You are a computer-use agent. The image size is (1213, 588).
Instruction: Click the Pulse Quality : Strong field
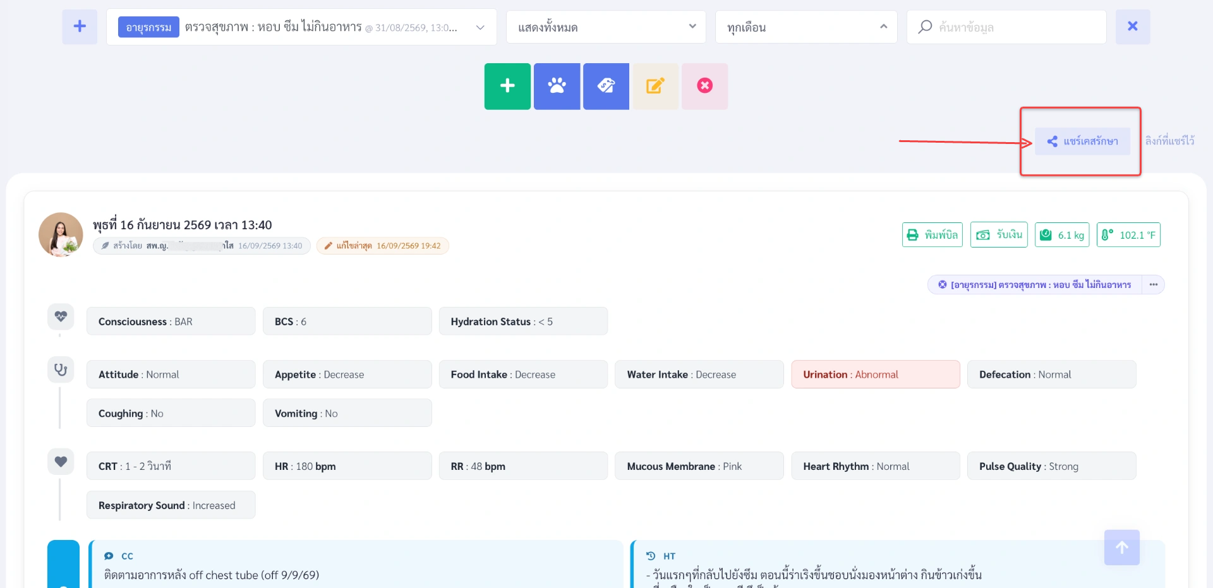tap(1052, 466)
